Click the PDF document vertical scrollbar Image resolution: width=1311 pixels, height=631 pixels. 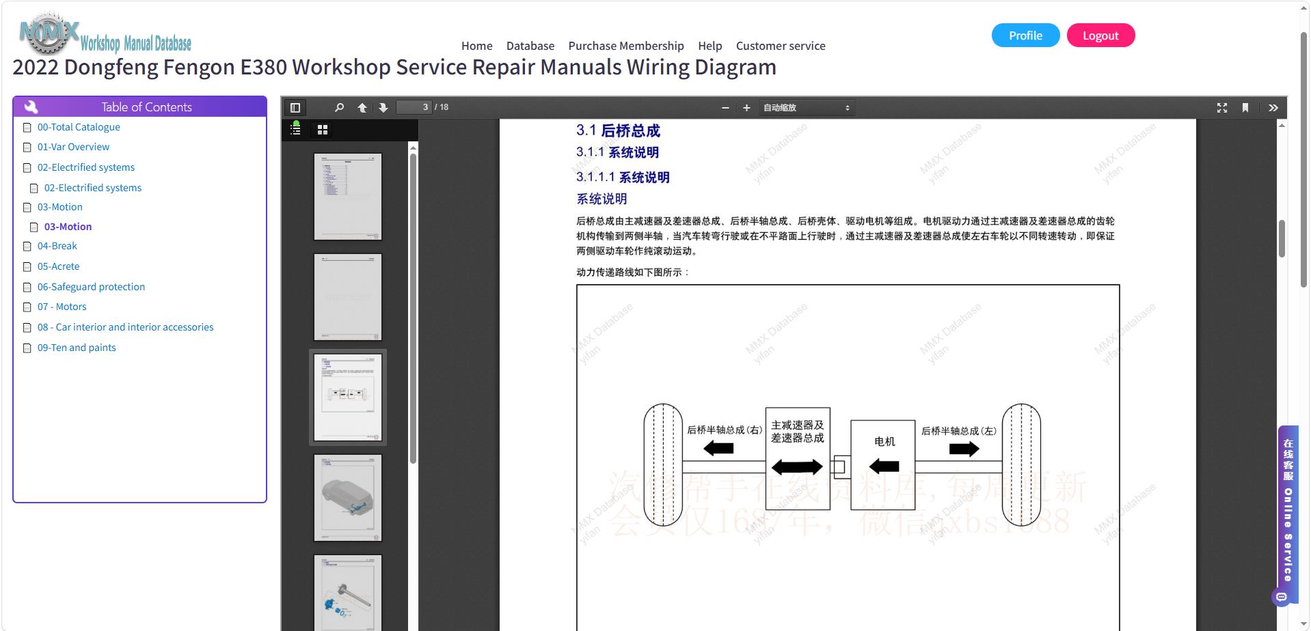(x=1282, y=238)
